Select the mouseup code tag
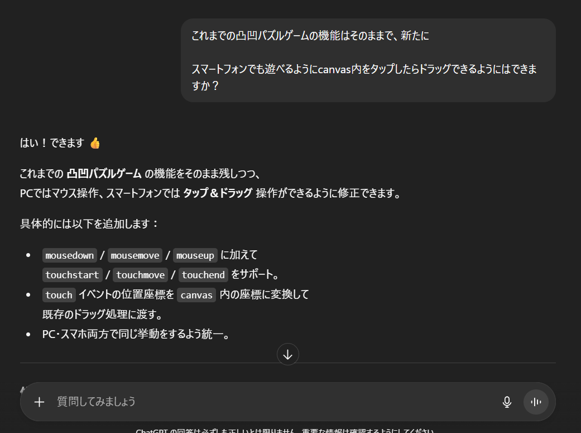Screen dimensions: 581x433 195,255
